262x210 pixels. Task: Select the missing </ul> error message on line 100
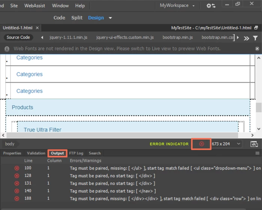click(165, 168)
